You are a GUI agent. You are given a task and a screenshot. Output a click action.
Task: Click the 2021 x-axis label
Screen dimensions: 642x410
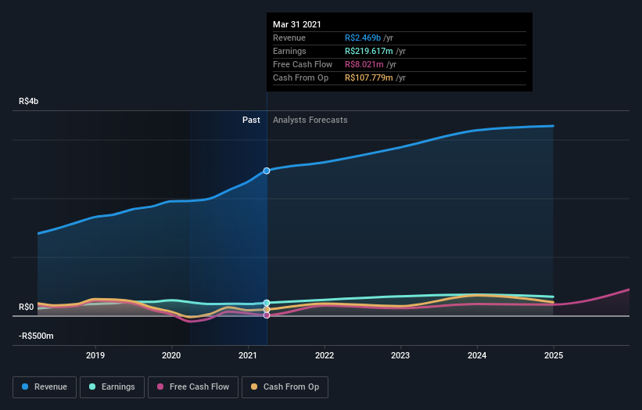(x=248, y=355)
